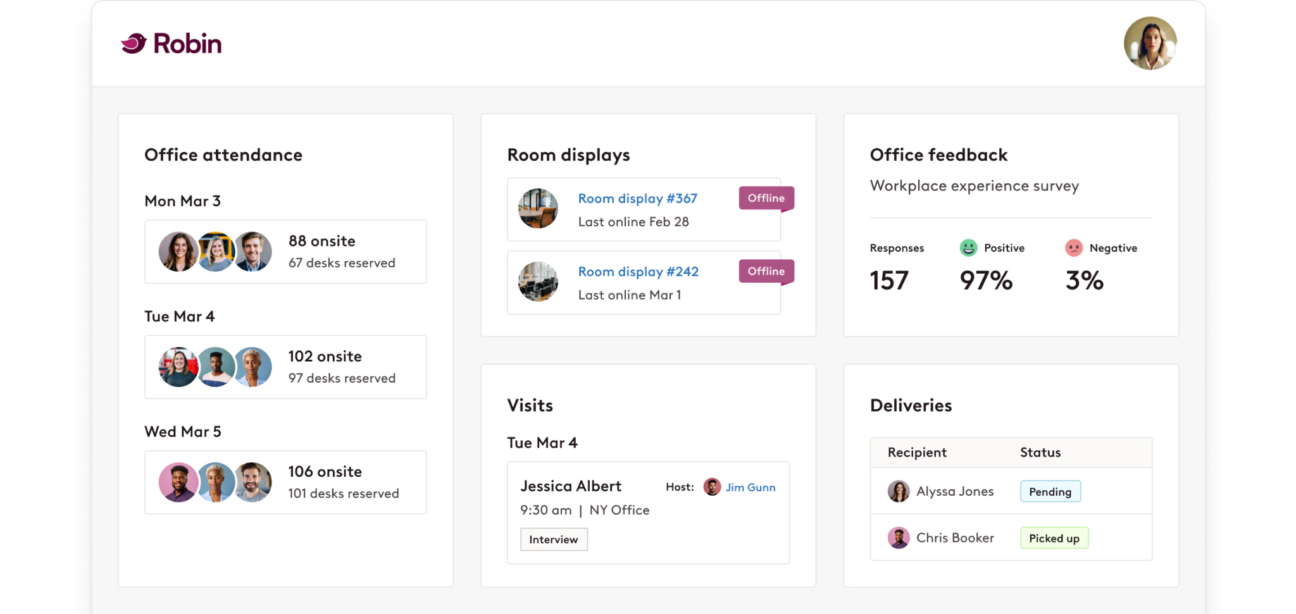Click Jim Gunn's host avatar
The height and width of the screenshot is (614, 1296).
(x=712, y=487)
